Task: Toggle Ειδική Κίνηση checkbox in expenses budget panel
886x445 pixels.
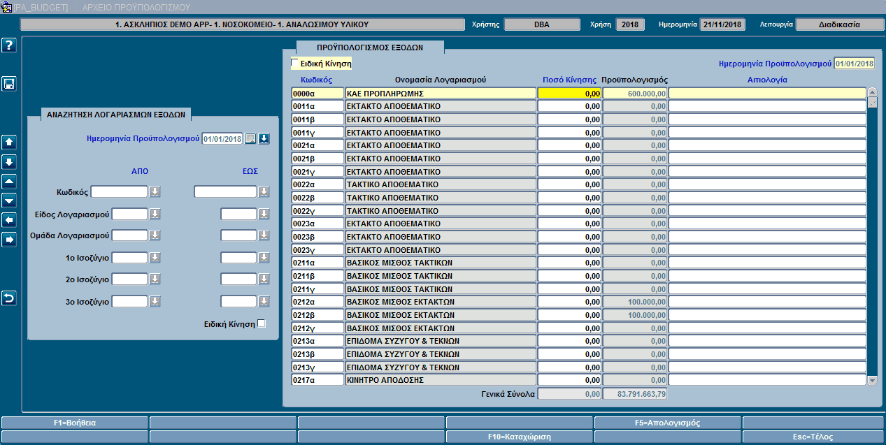Action: point(294,63)
